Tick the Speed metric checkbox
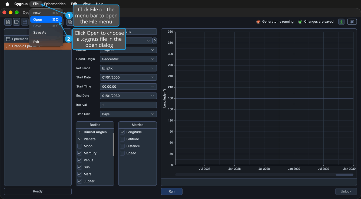This screenshot has height=199, width=361. 122,153
